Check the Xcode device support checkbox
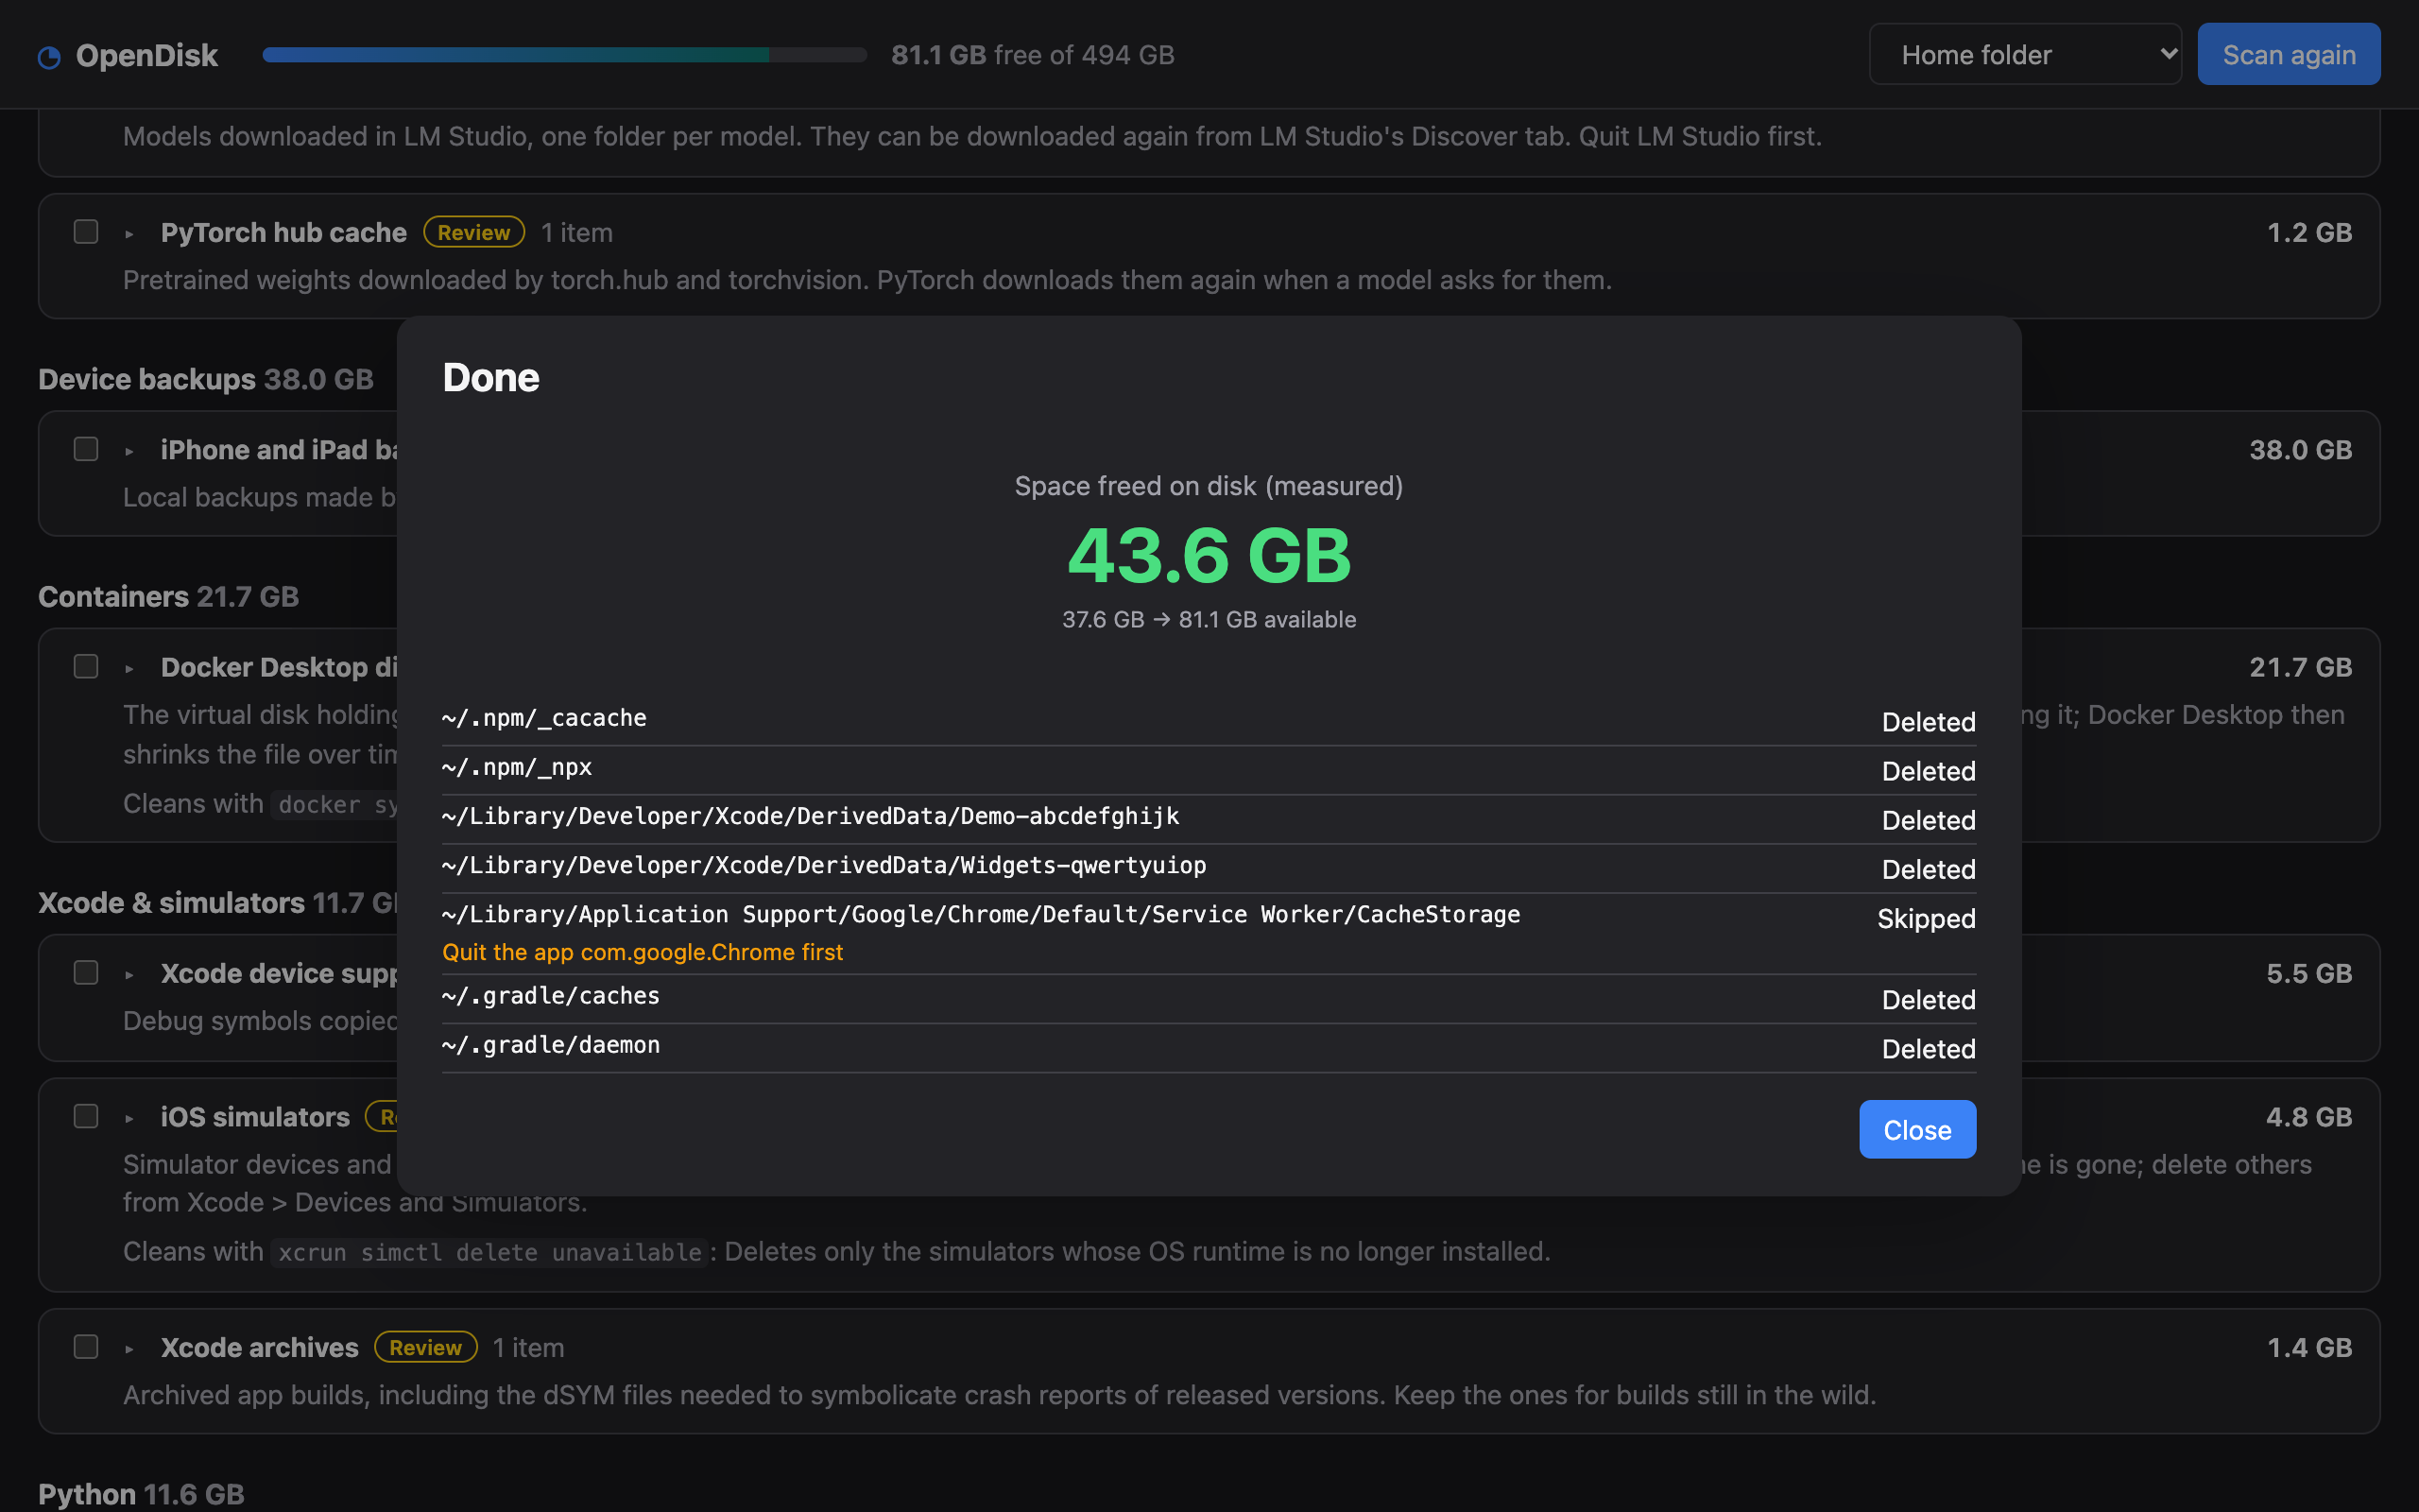Image resolution: width=2419 pixels, height=1512 pixels. [x=86, y=973]
